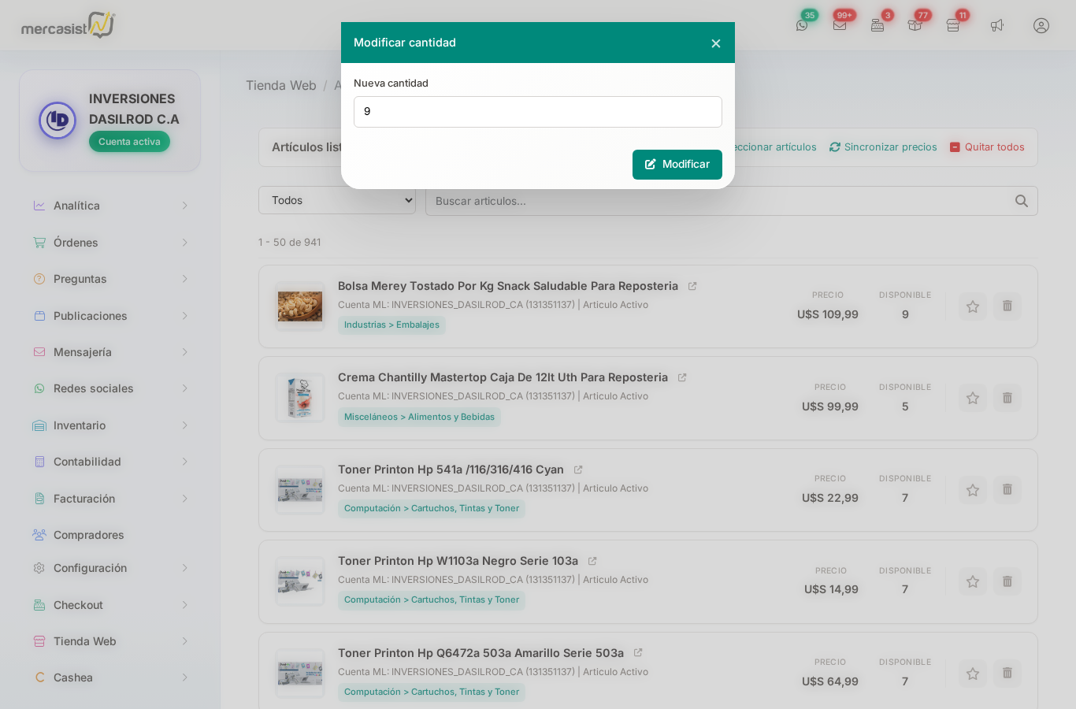Open the store icon with 11 alerts
This screenshot has width=1076, height=709.
952,24
